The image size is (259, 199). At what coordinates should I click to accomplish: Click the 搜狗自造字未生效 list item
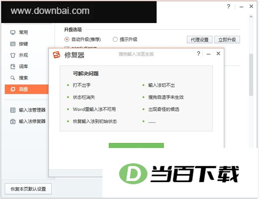[x=166, y=97]
